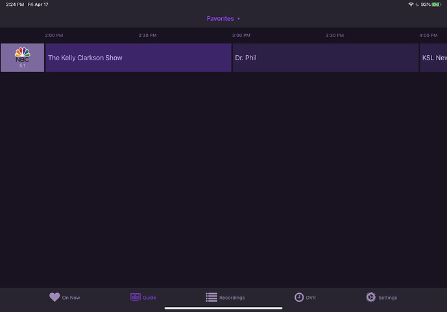Switch to the On Now tab label
This screenshot has height=312, width=447.
[x=71, y=298]
